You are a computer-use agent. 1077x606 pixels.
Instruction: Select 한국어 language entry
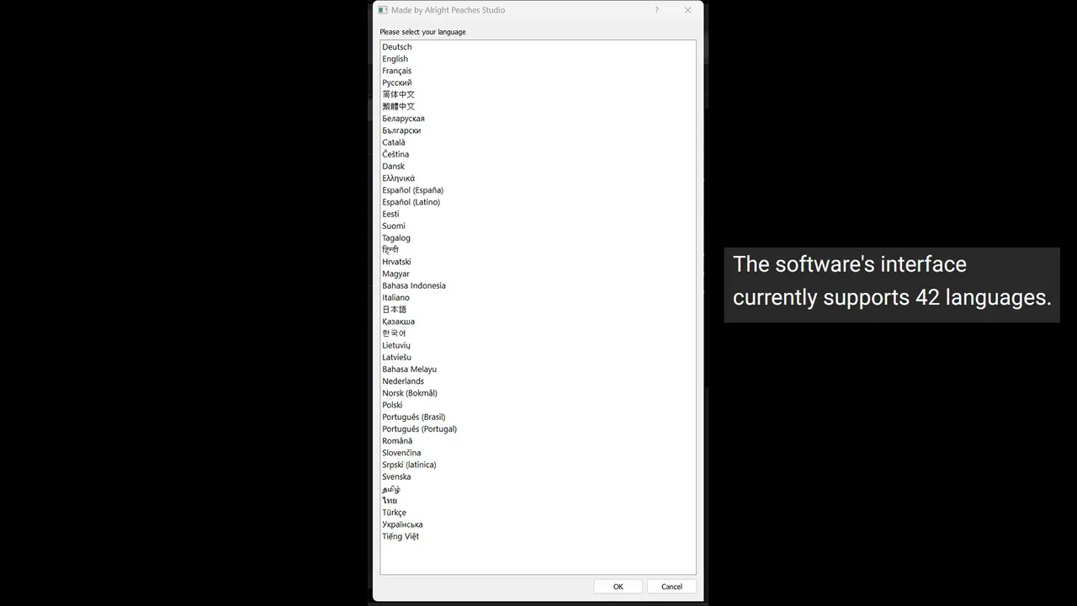click(394, 333)
